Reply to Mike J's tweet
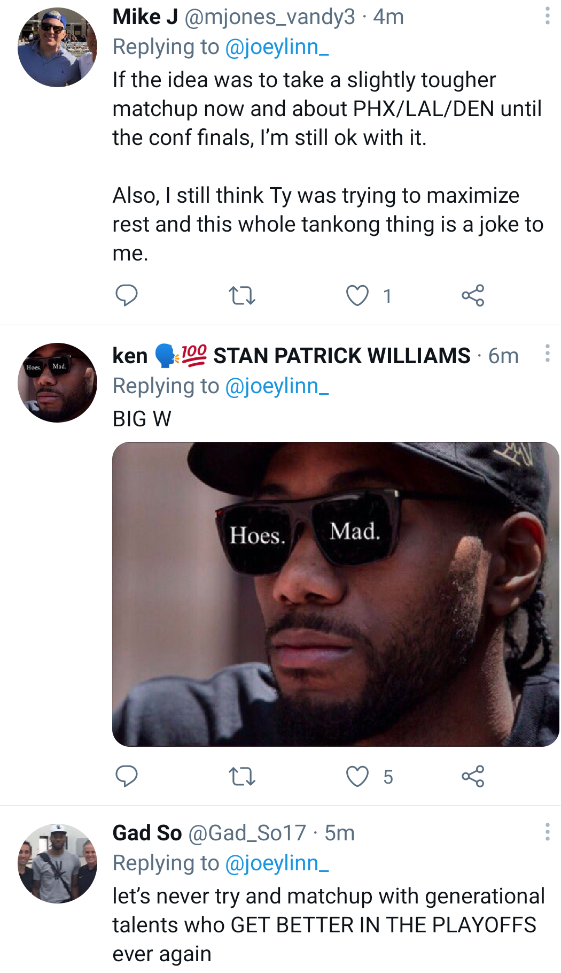561x973 pixels. pos(127,295)
